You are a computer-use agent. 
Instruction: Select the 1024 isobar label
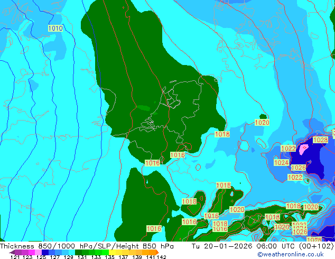coord(282,163)
